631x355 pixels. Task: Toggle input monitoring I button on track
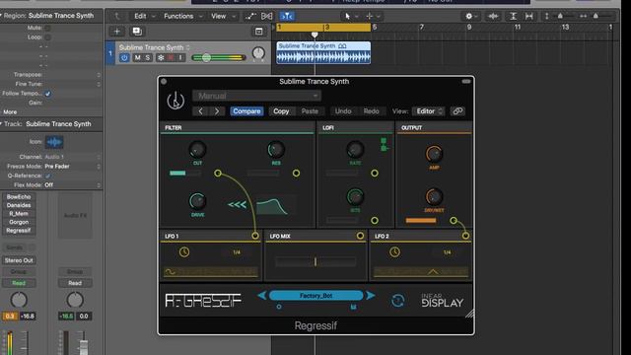[x=180, y=58]
